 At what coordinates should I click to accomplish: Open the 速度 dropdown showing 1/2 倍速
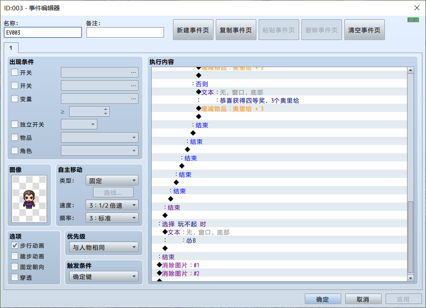click(112, 205)
